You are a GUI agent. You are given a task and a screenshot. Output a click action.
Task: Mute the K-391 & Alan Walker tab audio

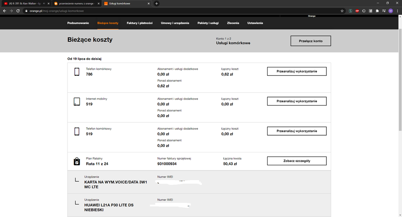pyautogui.click(x=43, y=4)
